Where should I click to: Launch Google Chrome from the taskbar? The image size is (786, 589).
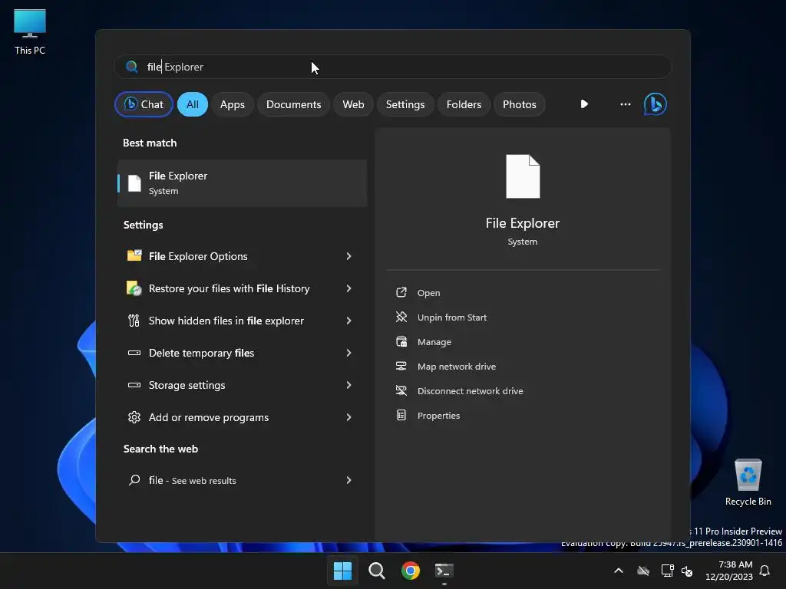click(411, 571)
